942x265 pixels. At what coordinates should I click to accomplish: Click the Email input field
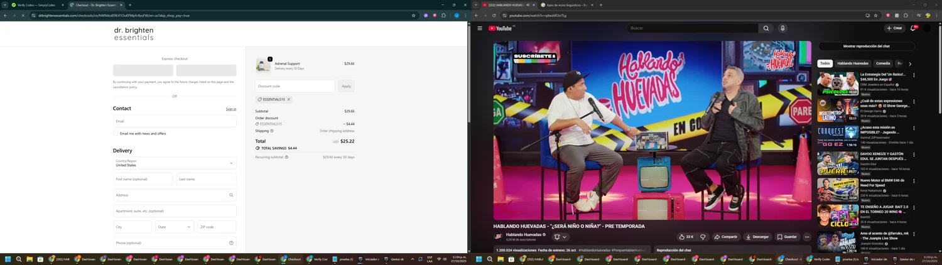coord(175,121)
